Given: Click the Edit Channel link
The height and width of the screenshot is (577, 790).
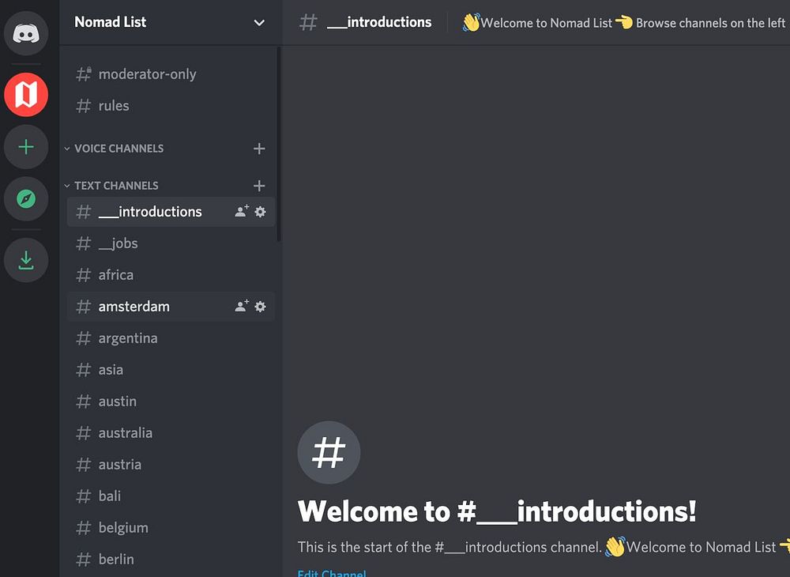Looking at the screenshot, I should pos(332,573).
